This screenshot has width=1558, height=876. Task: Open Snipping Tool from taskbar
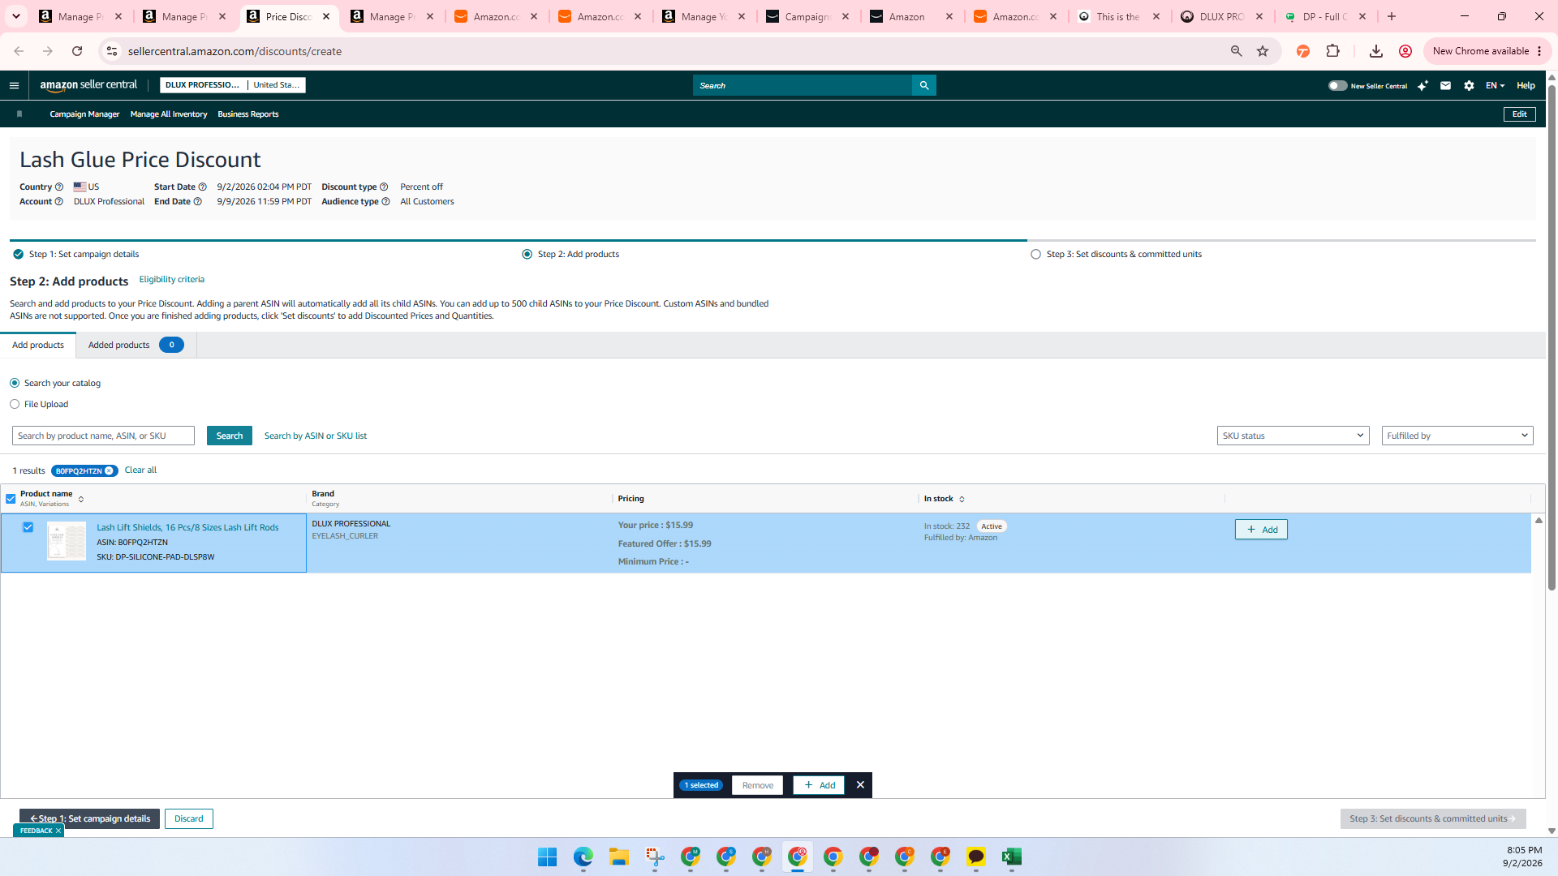655,857
